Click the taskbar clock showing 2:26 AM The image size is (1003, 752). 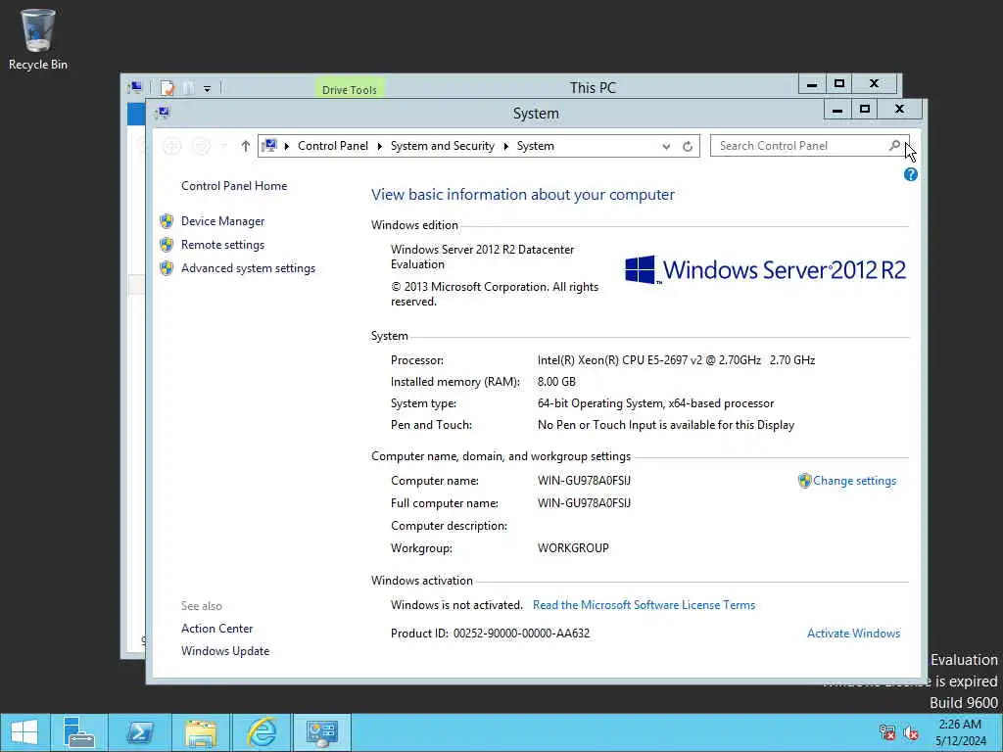click(960, 732)
